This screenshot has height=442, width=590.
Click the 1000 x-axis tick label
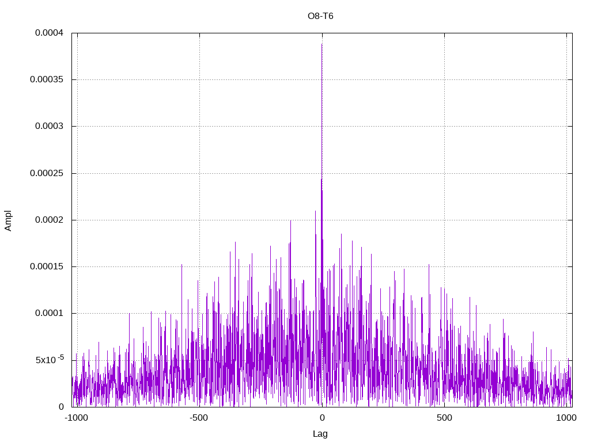[x=566, y=418]
